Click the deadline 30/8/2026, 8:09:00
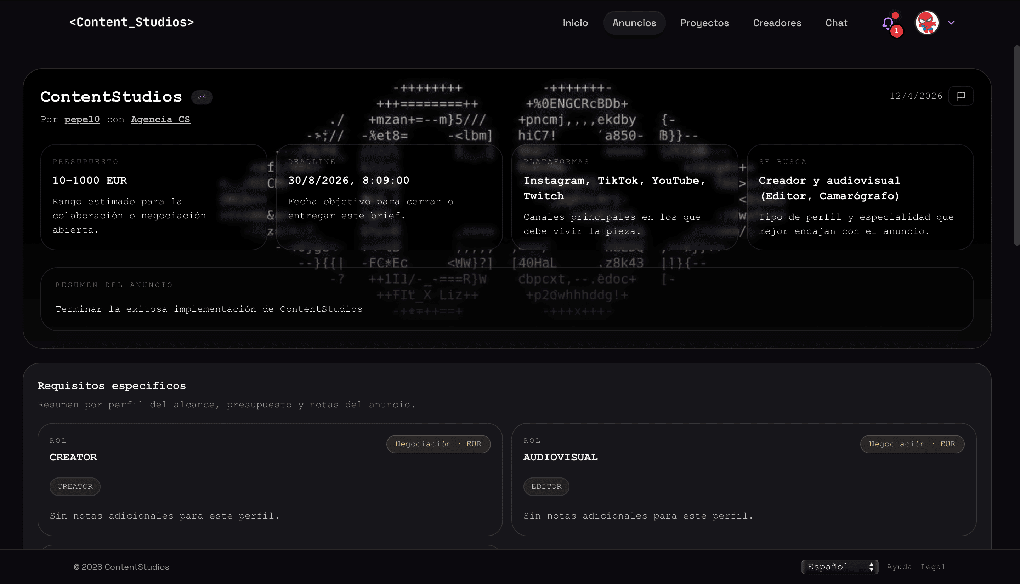The height and width of the screenshot is (584, 1020). (349, 181)
